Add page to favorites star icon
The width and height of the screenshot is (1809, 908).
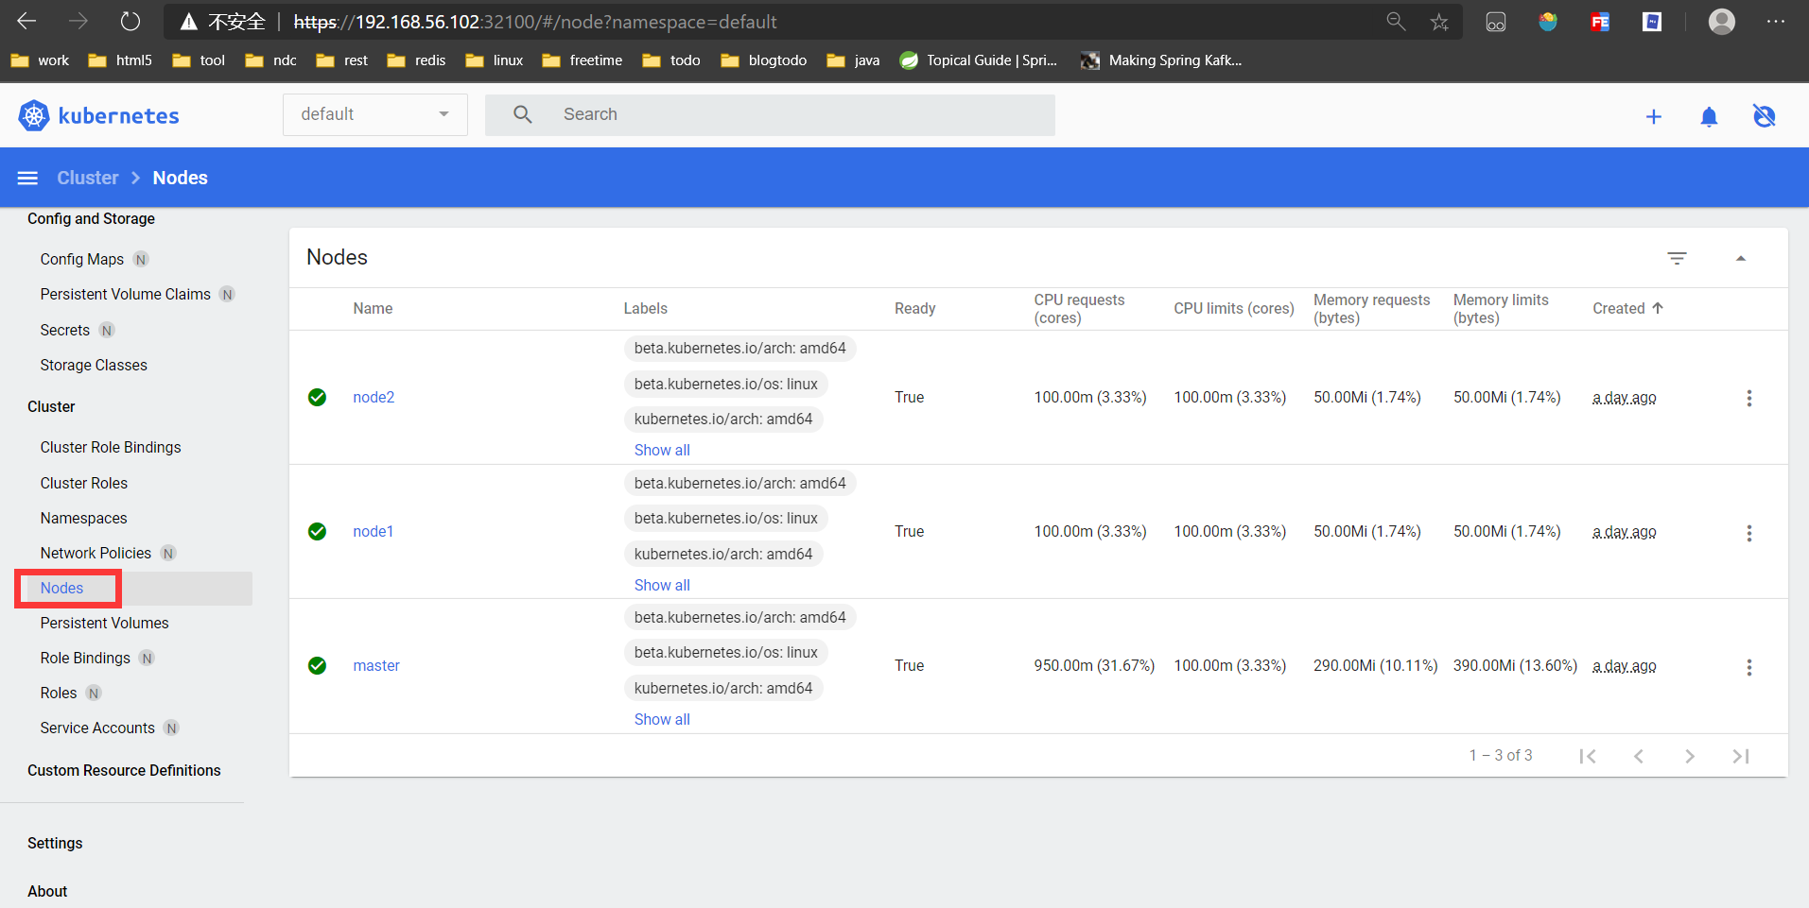click(1439, 22)
